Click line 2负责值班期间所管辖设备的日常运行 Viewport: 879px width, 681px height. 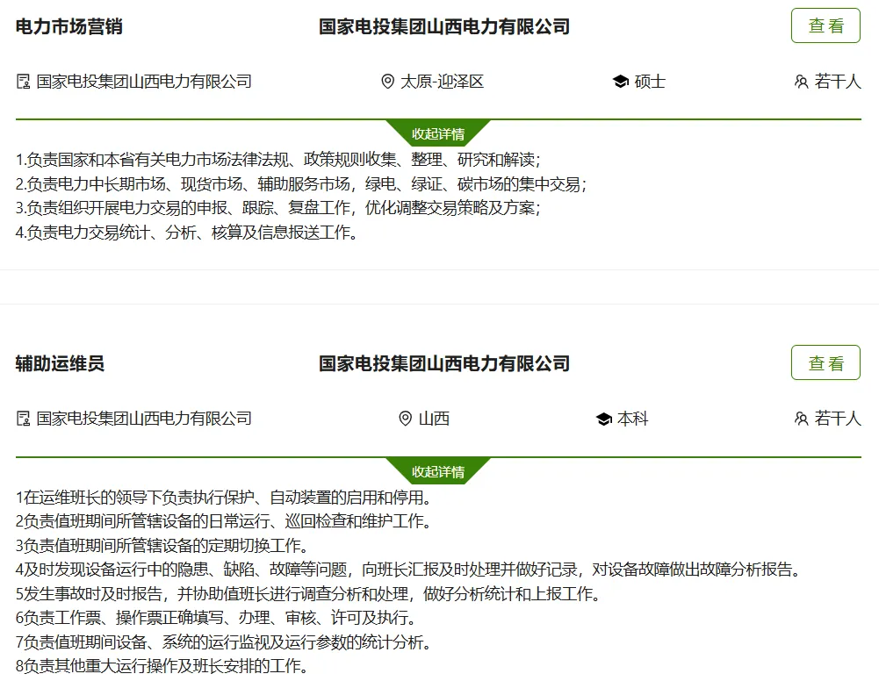224,521
